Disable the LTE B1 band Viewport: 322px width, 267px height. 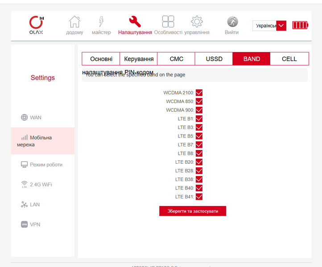(x=199, y=119)
